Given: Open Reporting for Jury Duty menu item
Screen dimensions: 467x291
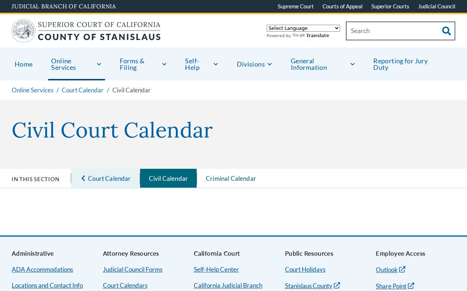Looking at the screenshot, I should (401, 64).
